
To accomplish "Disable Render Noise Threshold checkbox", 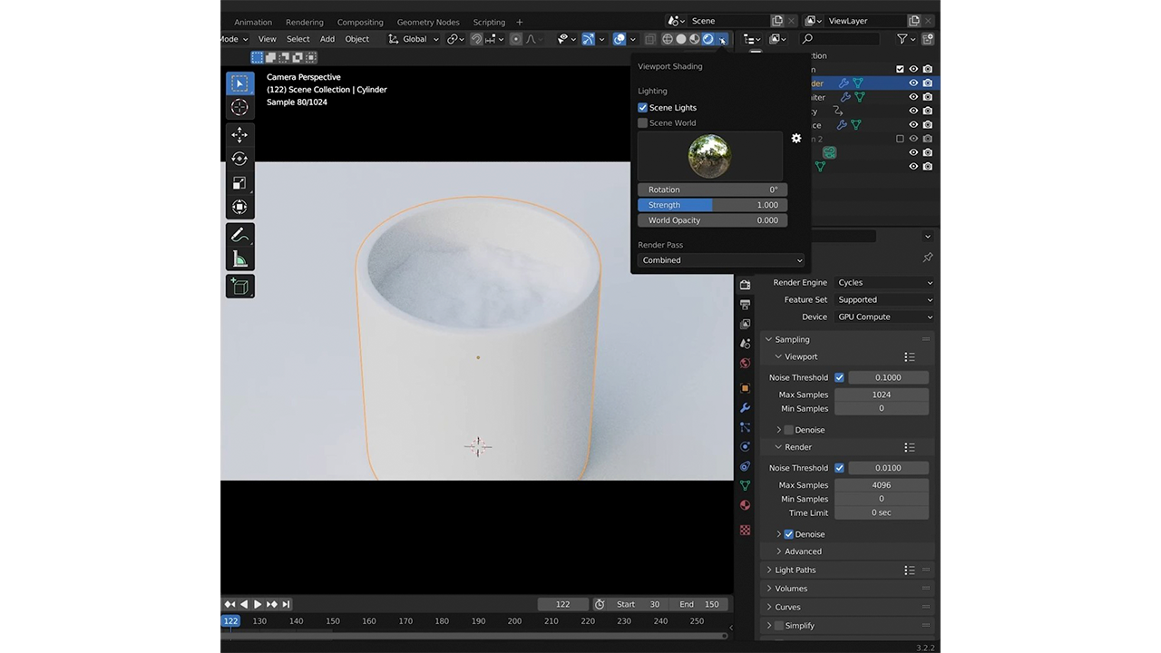I will (839, 468).
